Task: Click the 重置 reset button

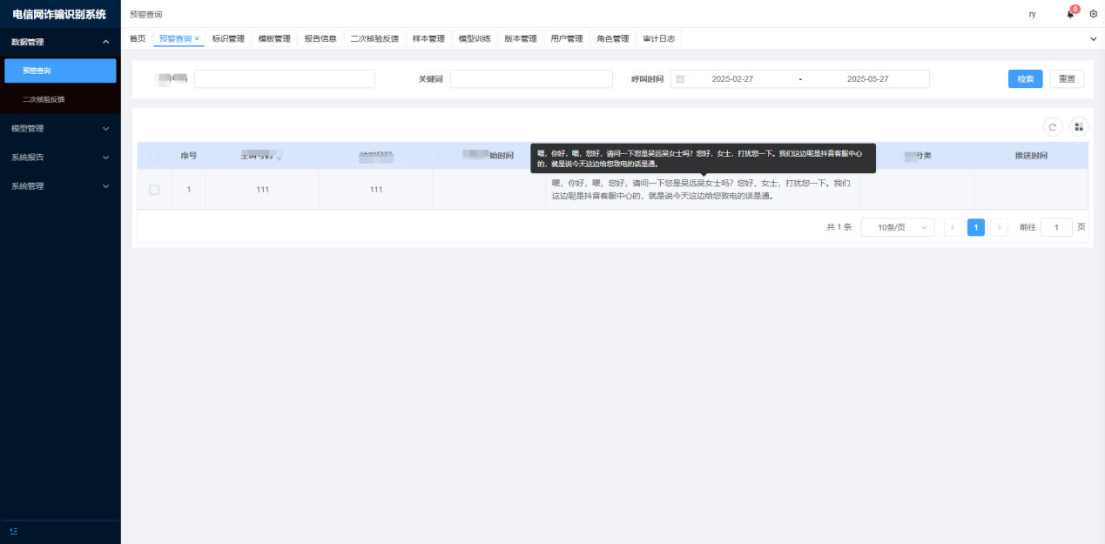Action: pyautogui.click(x=1066, y=79)
